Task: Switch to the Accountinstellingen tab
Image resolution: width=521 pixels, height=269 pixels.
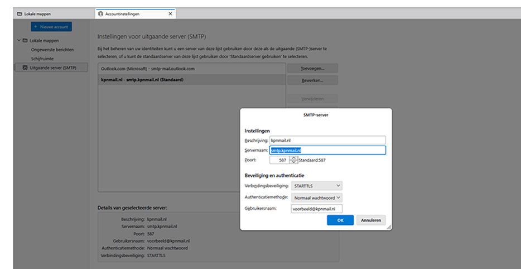Action: pos(136,14)
